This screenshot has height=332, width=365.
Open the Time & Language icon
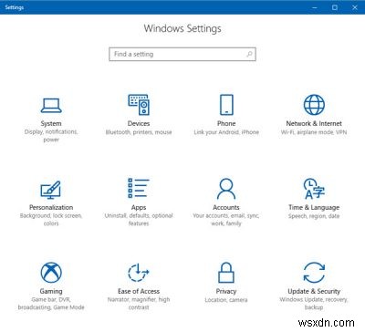[314, 189]
